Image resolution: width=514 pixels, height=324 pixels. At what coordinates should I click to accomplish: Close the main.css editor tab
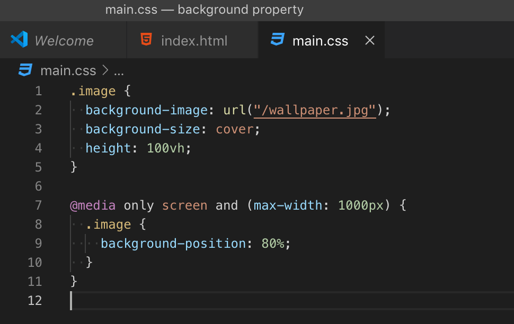point(369,40)
